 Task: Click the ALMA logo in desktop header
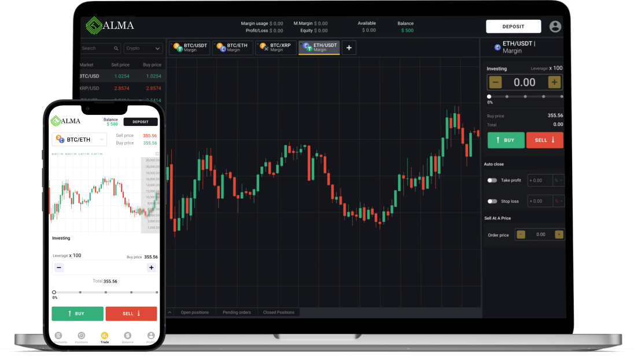coord(110,25)
